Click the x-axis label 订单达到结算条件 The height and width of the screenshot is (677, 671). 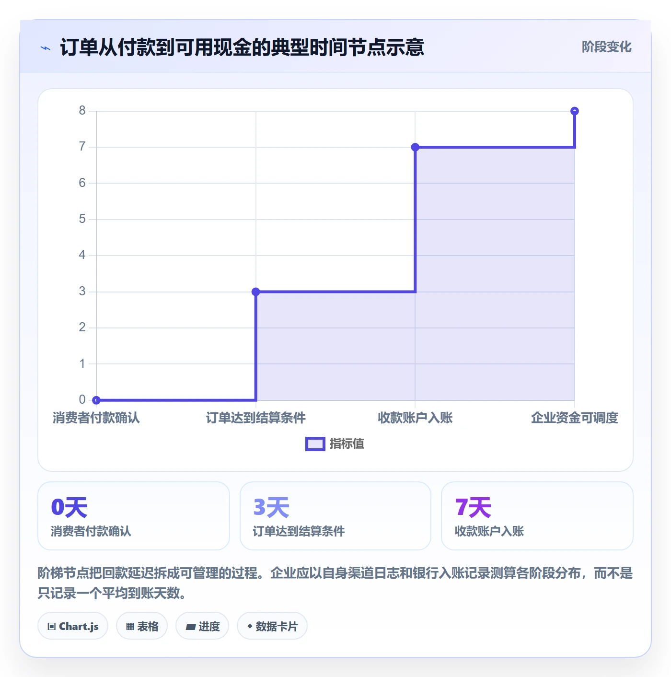click(x=256, y=418)
